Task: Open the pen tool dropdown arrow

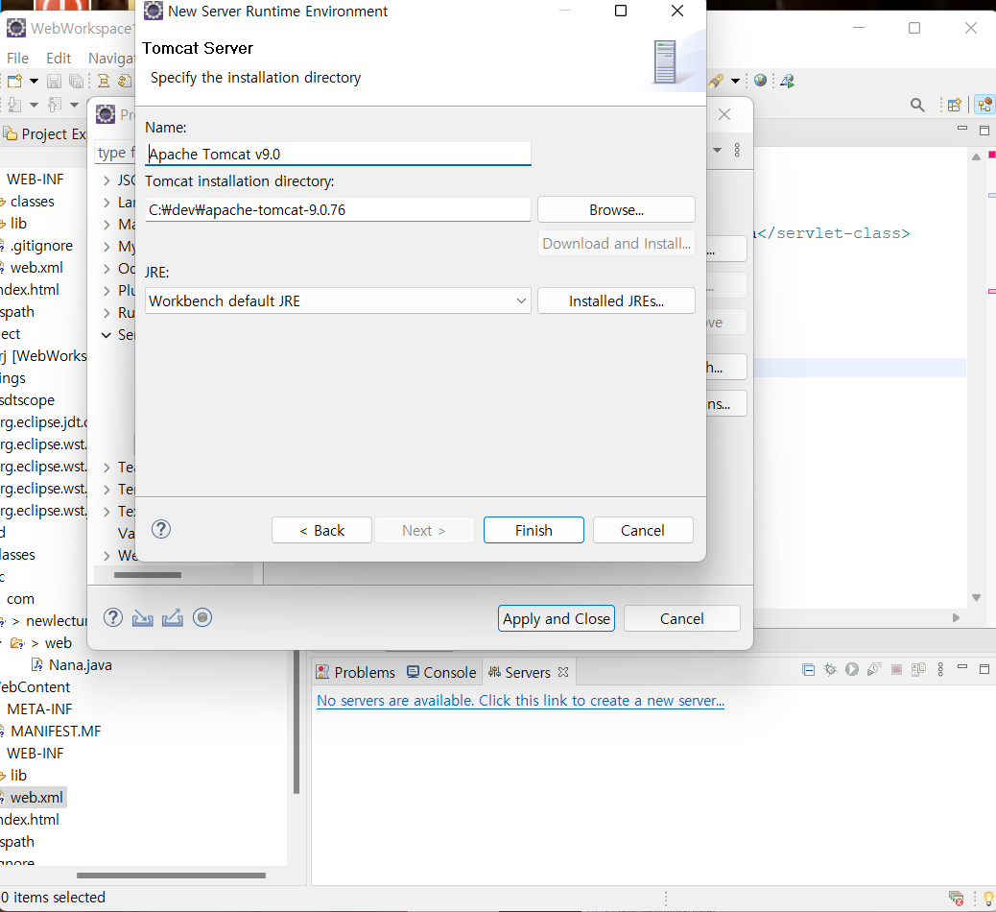Action: [x=736, y=80]
